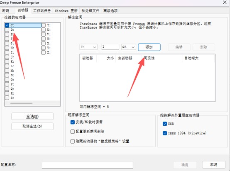Switch to the 批处理文件 tab
This screenshot has width=230, height=171.
pyautogui.click(x=91, y=11)
